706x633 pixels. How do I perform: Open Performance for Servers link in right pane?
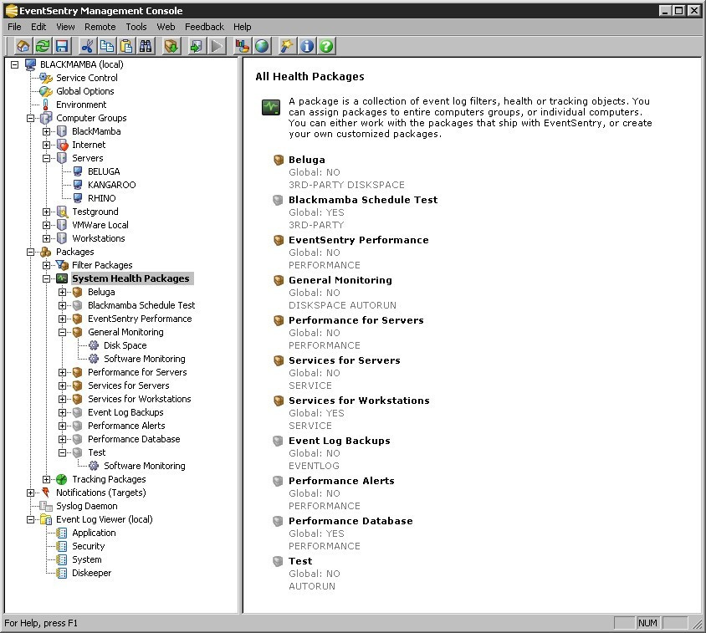tap(356, 320)
